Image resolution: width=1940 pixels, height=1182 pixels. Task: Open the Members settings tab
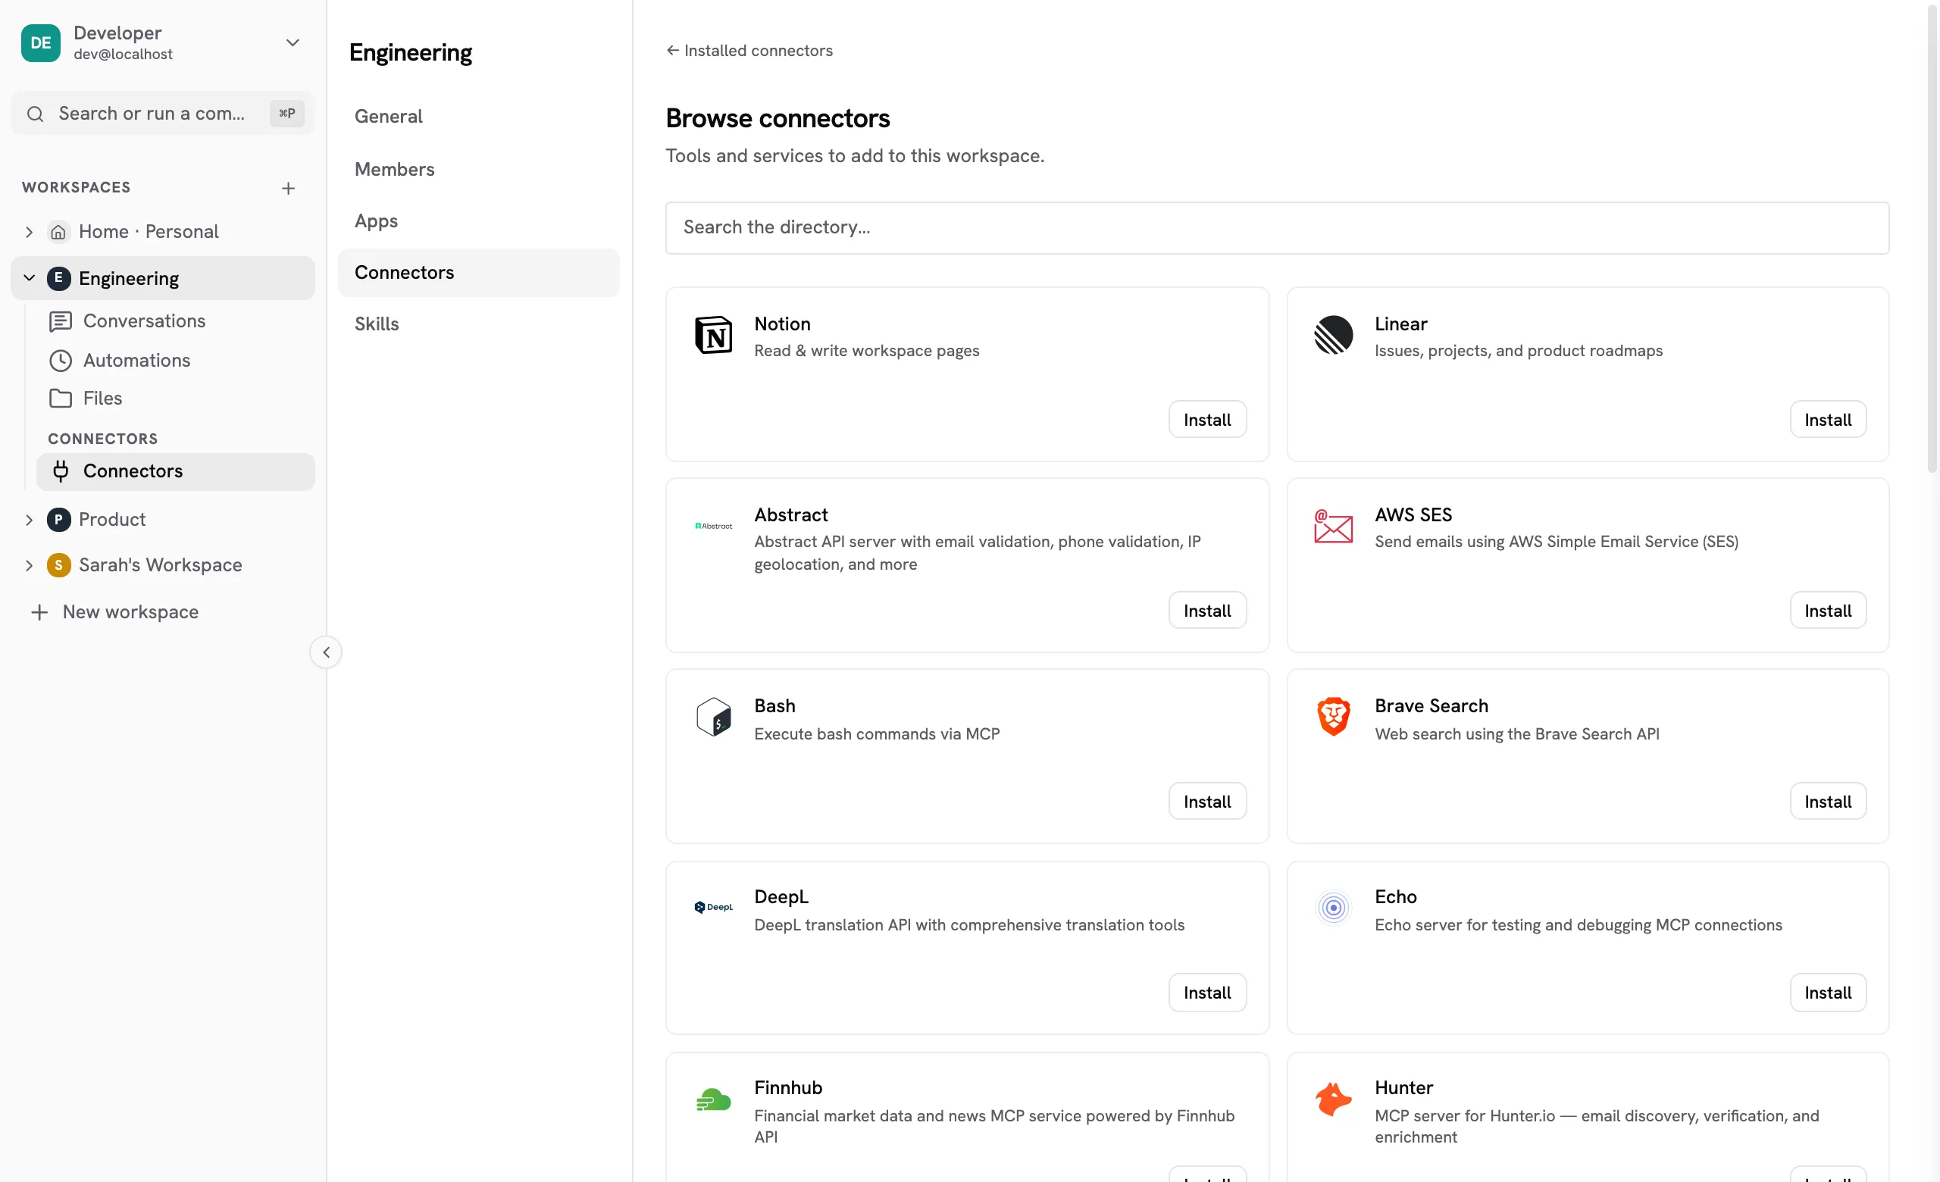click(479, 169)
